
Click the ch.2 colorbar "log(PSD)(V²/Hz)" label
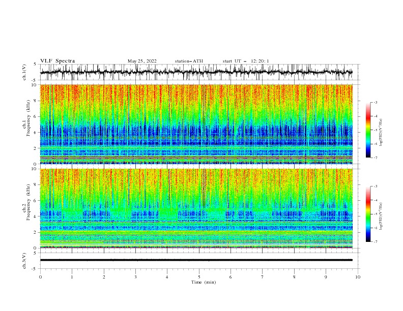(x=381, y=216)
